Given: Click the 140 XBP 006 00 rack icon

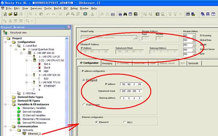Looking at the screenshot, I should tap(30, 53).
